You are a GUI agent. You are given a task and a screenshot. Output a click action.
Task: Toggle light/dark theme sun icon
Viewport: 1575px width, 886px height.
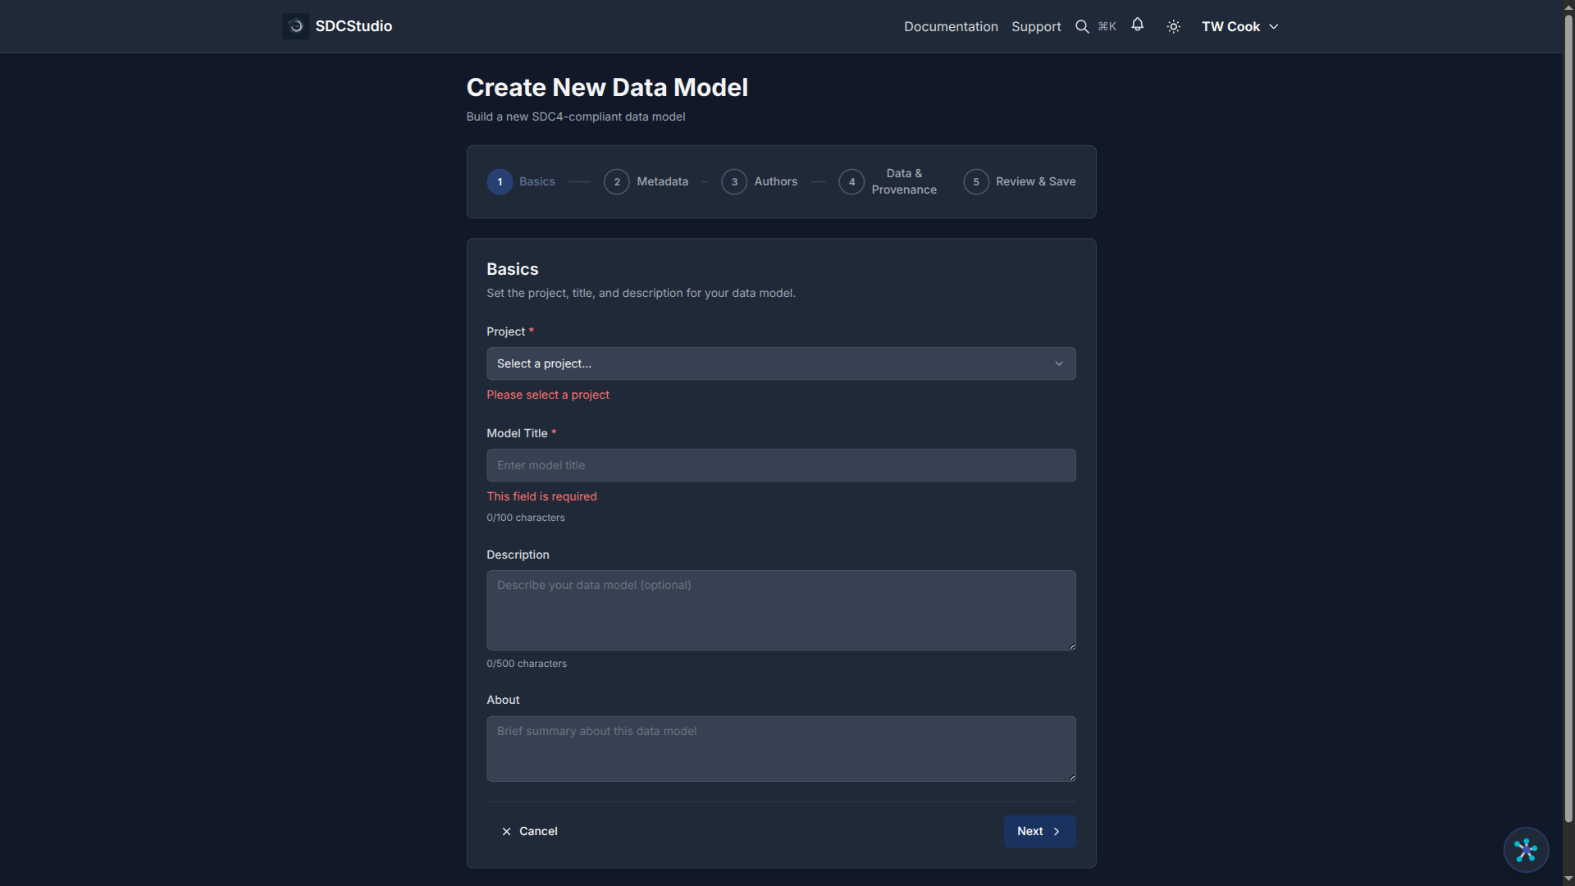[1174, 26]
